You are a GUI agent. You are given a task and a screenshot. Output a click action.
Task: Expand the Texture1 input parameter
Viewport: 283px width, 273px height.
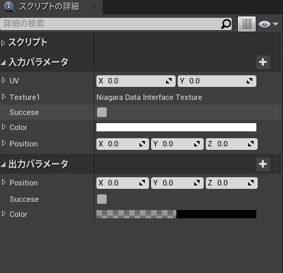coord(3,96)
